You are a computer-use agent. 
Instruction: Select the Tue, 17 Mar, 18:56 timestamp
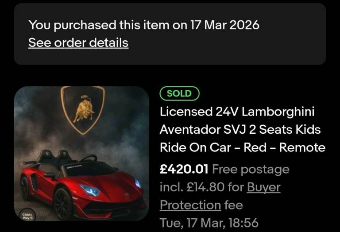209,223
